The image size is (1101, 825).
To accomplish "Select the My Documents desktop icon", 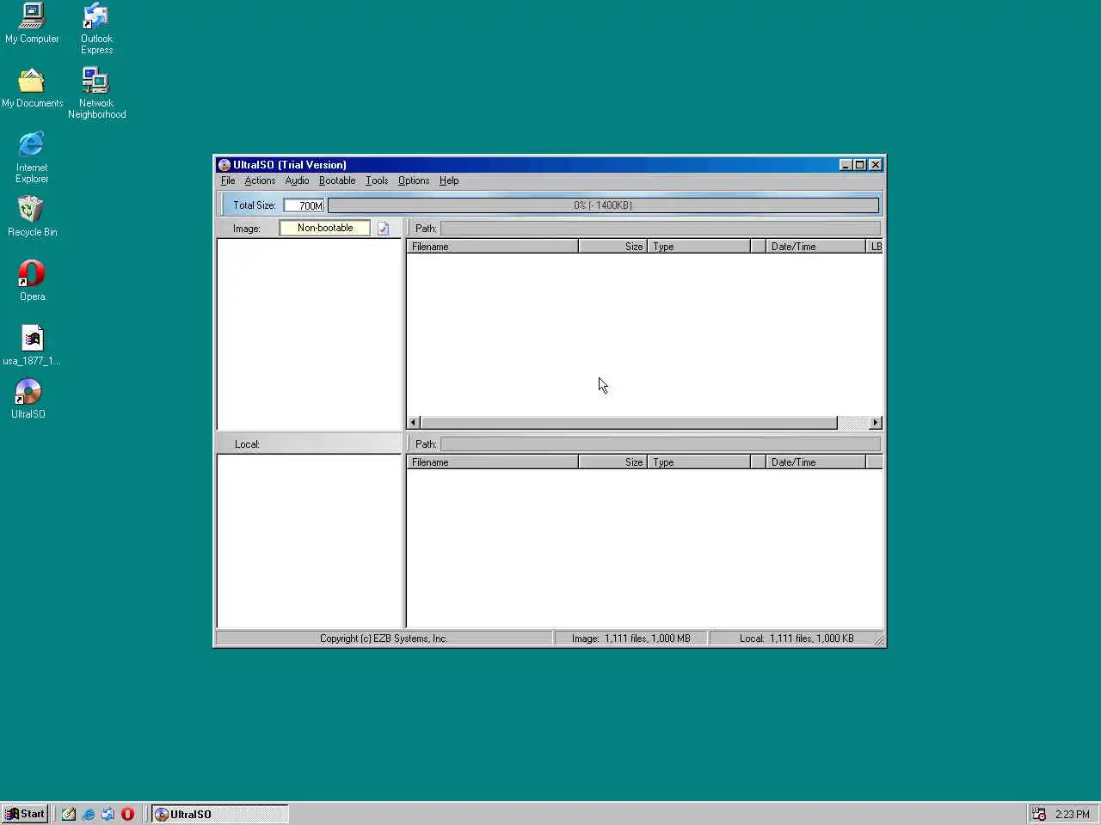I will [x=32, y=88].
